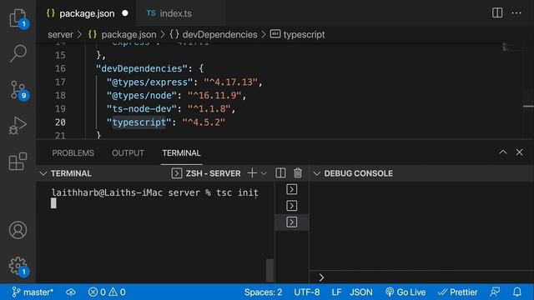Open the Manage gear icon

[x=18, y=266]
